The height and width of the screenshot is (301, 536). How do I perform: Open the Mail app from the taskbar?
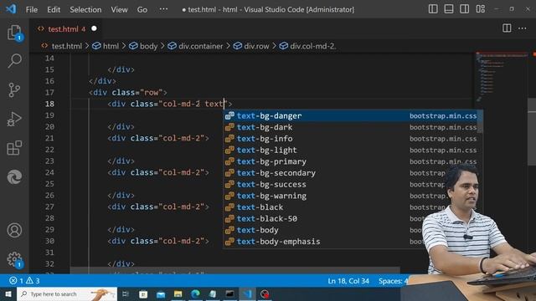click(x=161, y=293)
